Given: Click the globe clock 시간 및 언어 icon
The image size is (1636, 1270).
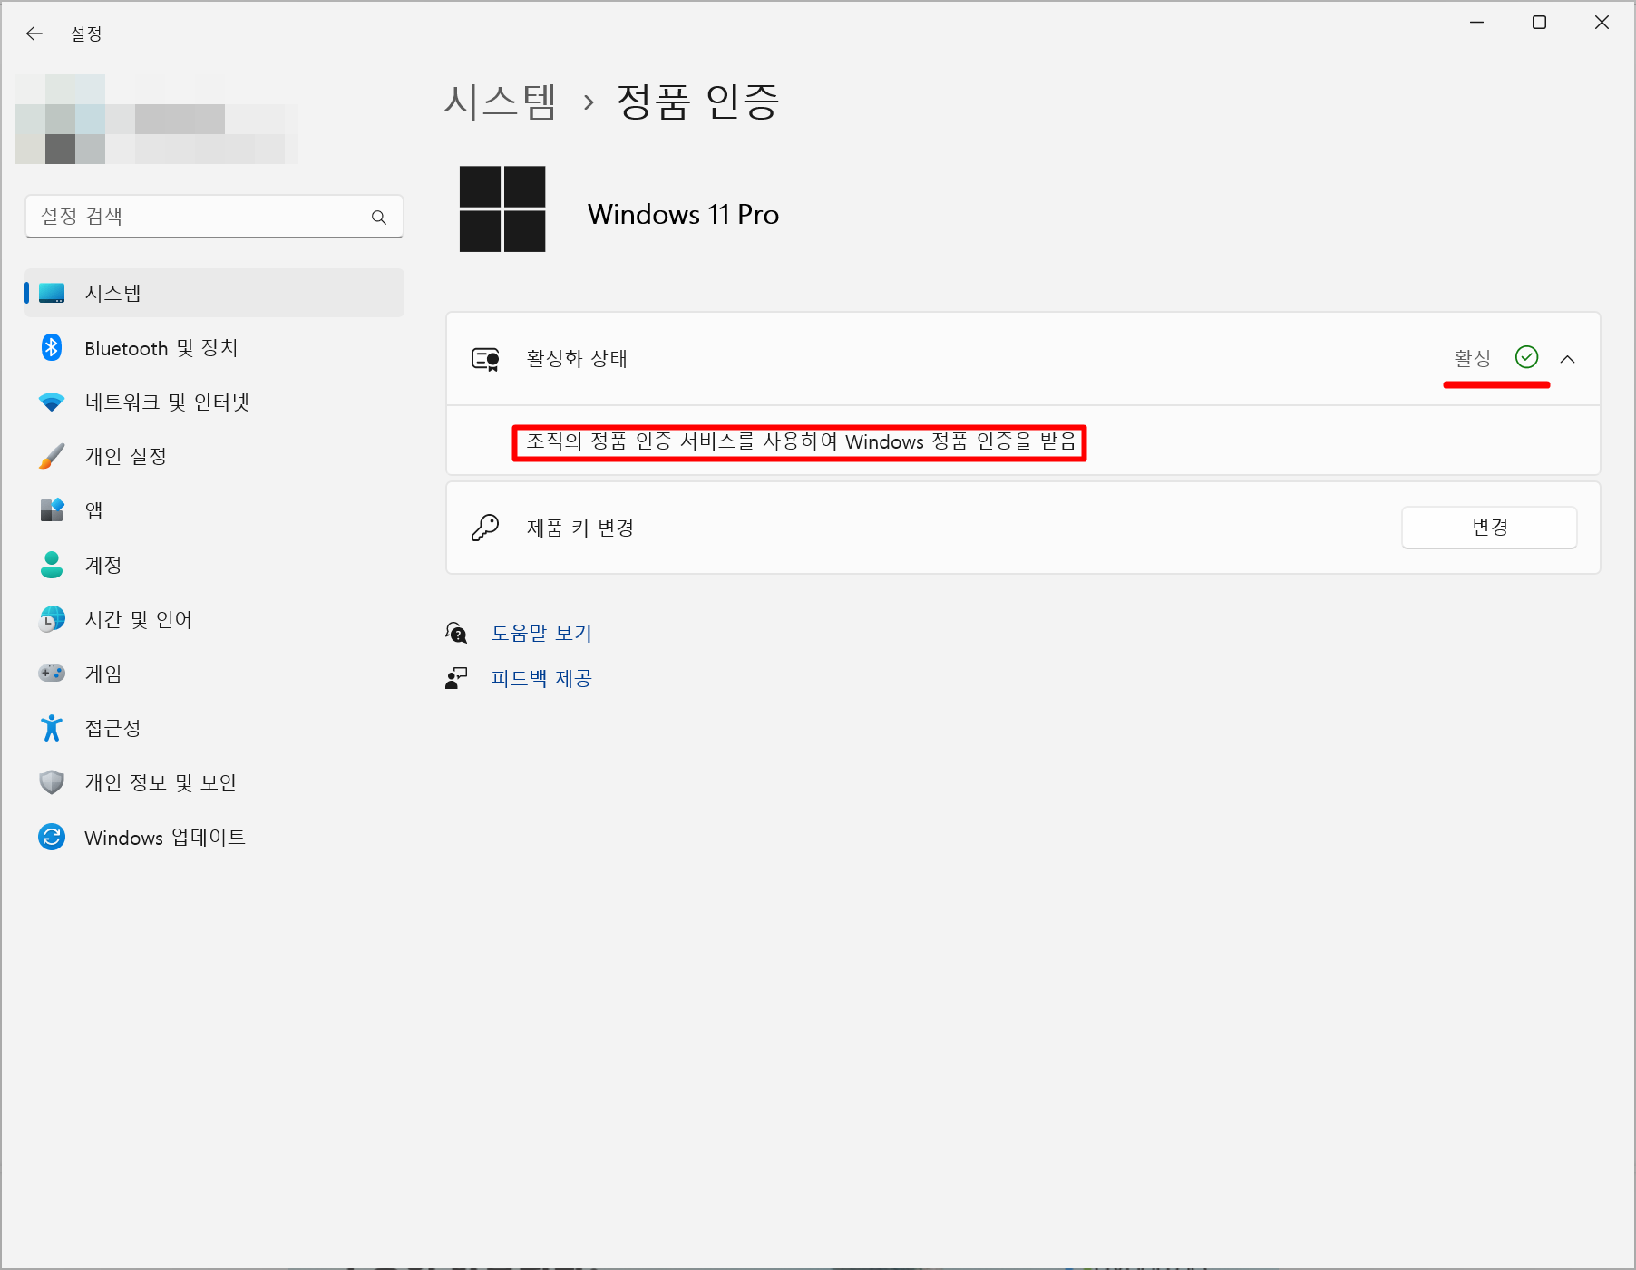Looking at the screenshot, I should click(x=52, y=619).
